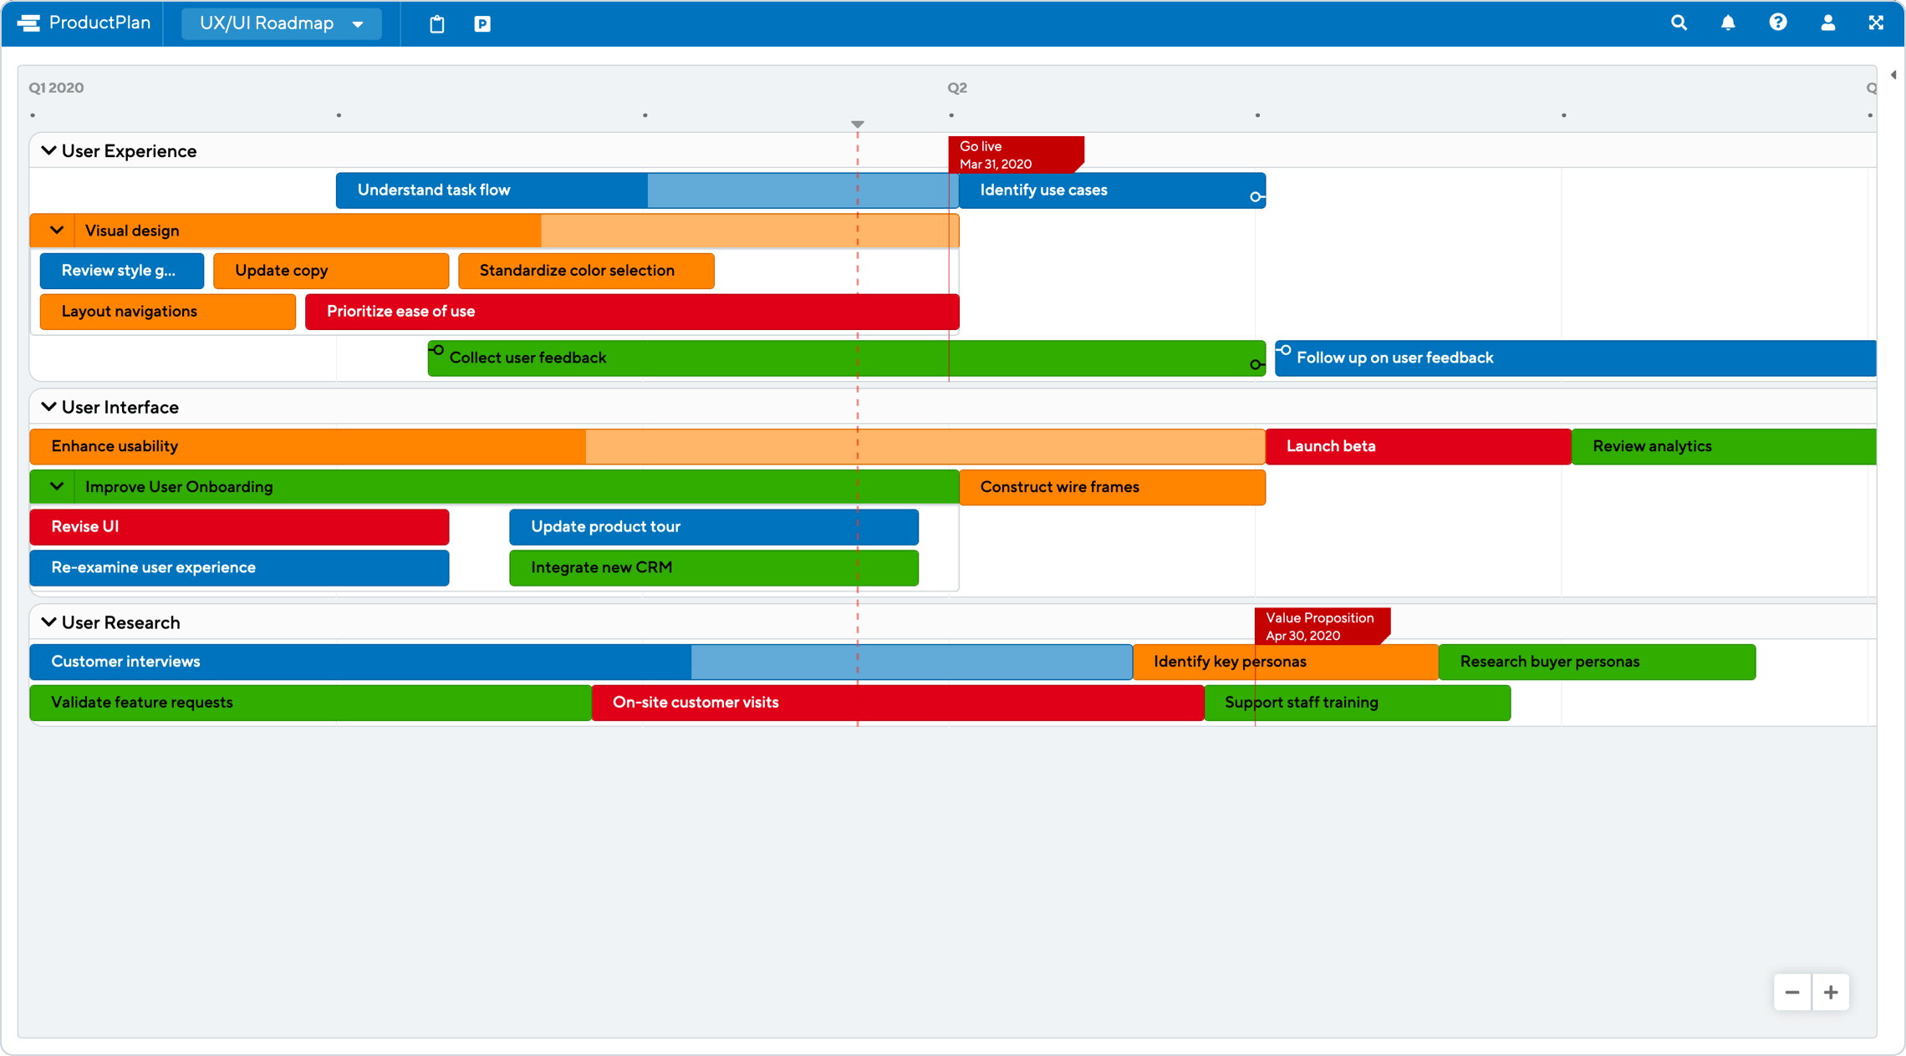The width and height of the screenshot is (1906, 1056).
Task: Open the clipboard/copy icon
Action: pos(437,23)
